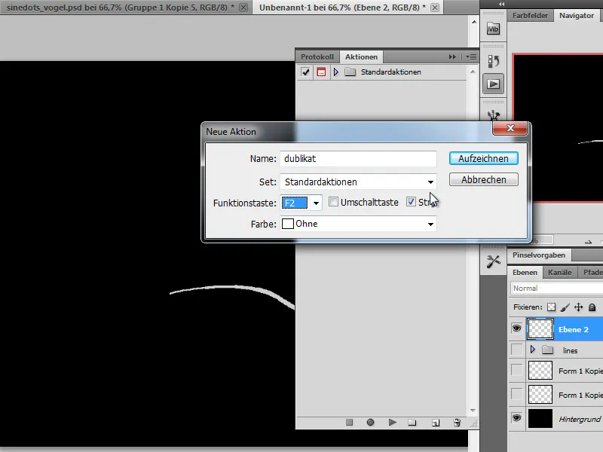Close the Unbenannt-1 document tab
603x452 pixels.
tap(435, 8)
